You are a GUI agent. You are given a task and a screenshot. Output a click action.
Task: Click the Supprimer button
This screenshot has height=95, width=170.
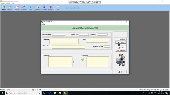(121, 50)
